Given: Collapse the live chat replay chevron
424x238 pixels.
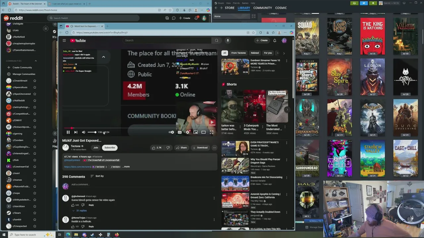Looking at the screenshot, I should [x=103, y=57].
